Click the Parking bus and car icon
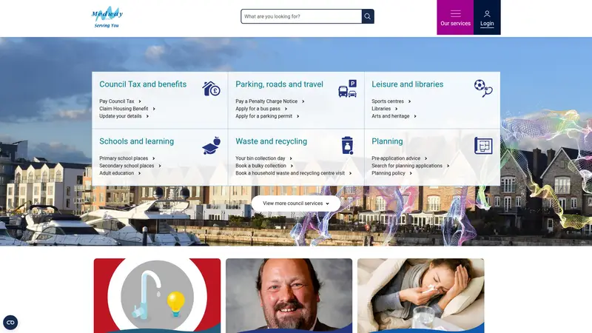Viewport: 592px width, 333px height. click(347, 89)
